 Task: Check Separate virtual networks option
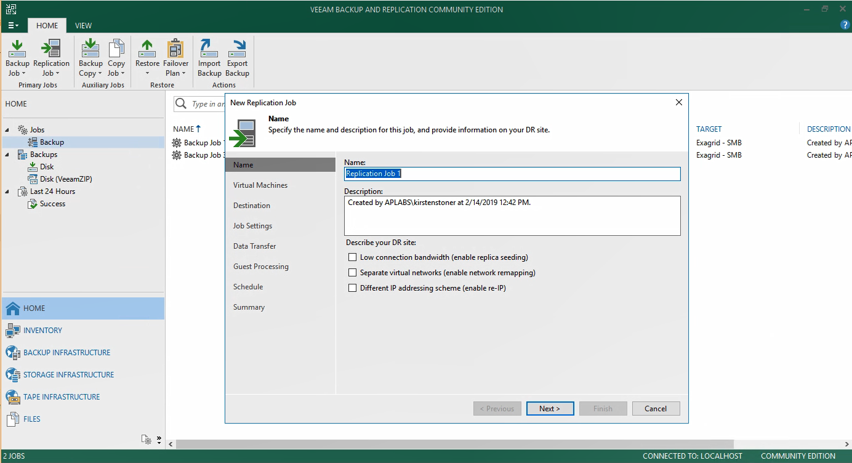pos(353,272)
